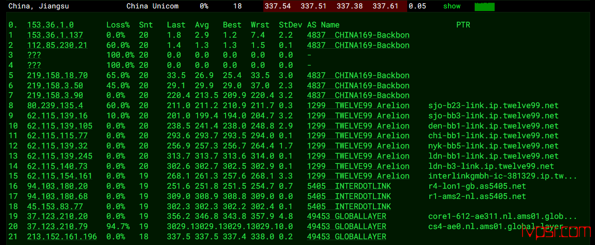Click 'China Unicom' provider text
The width and height of the screenshot is (595, 245).
(152, 6)
